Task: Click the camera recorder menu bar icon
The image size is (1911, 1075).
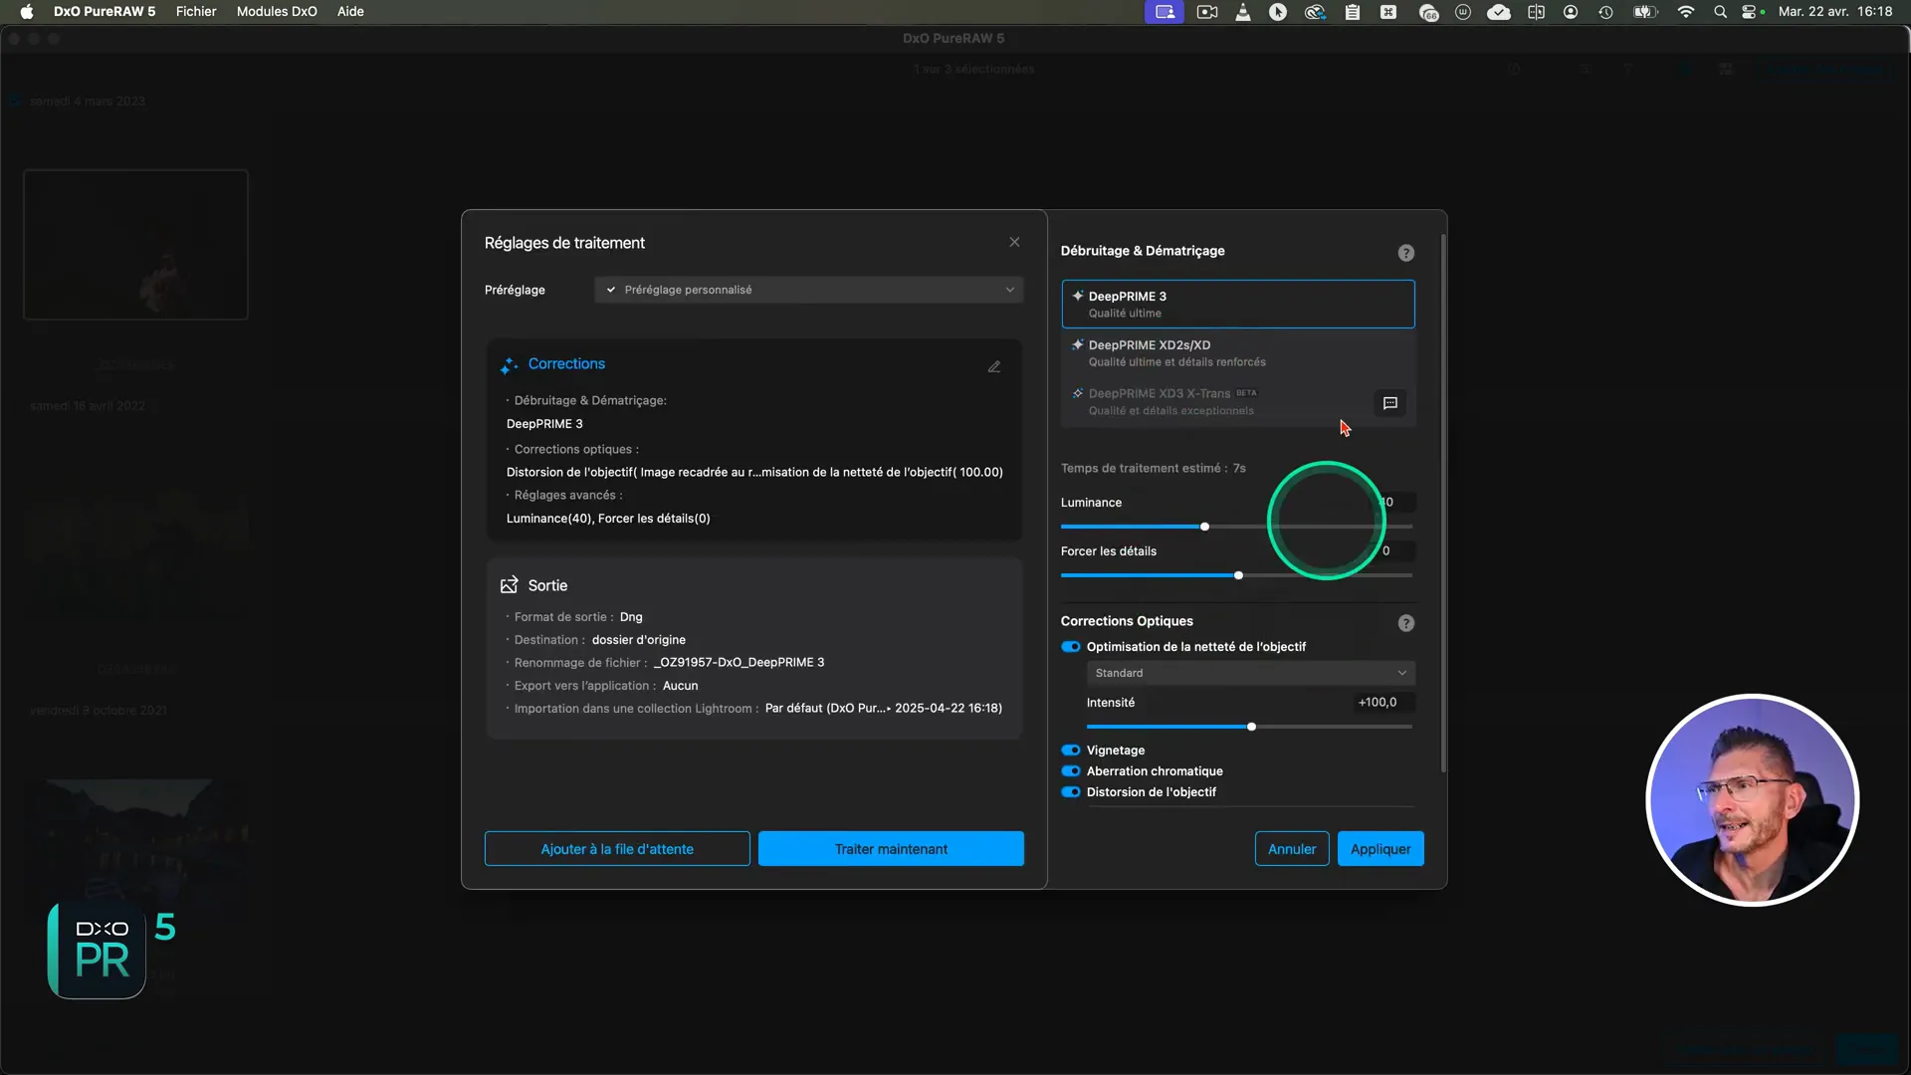Action: click(x=1207, y=12)
